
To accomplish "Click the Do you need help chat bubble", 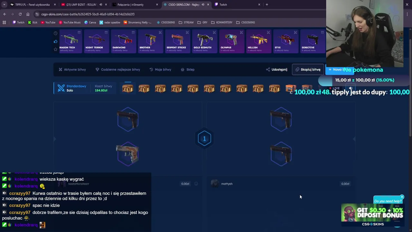I will click(388, 201).
